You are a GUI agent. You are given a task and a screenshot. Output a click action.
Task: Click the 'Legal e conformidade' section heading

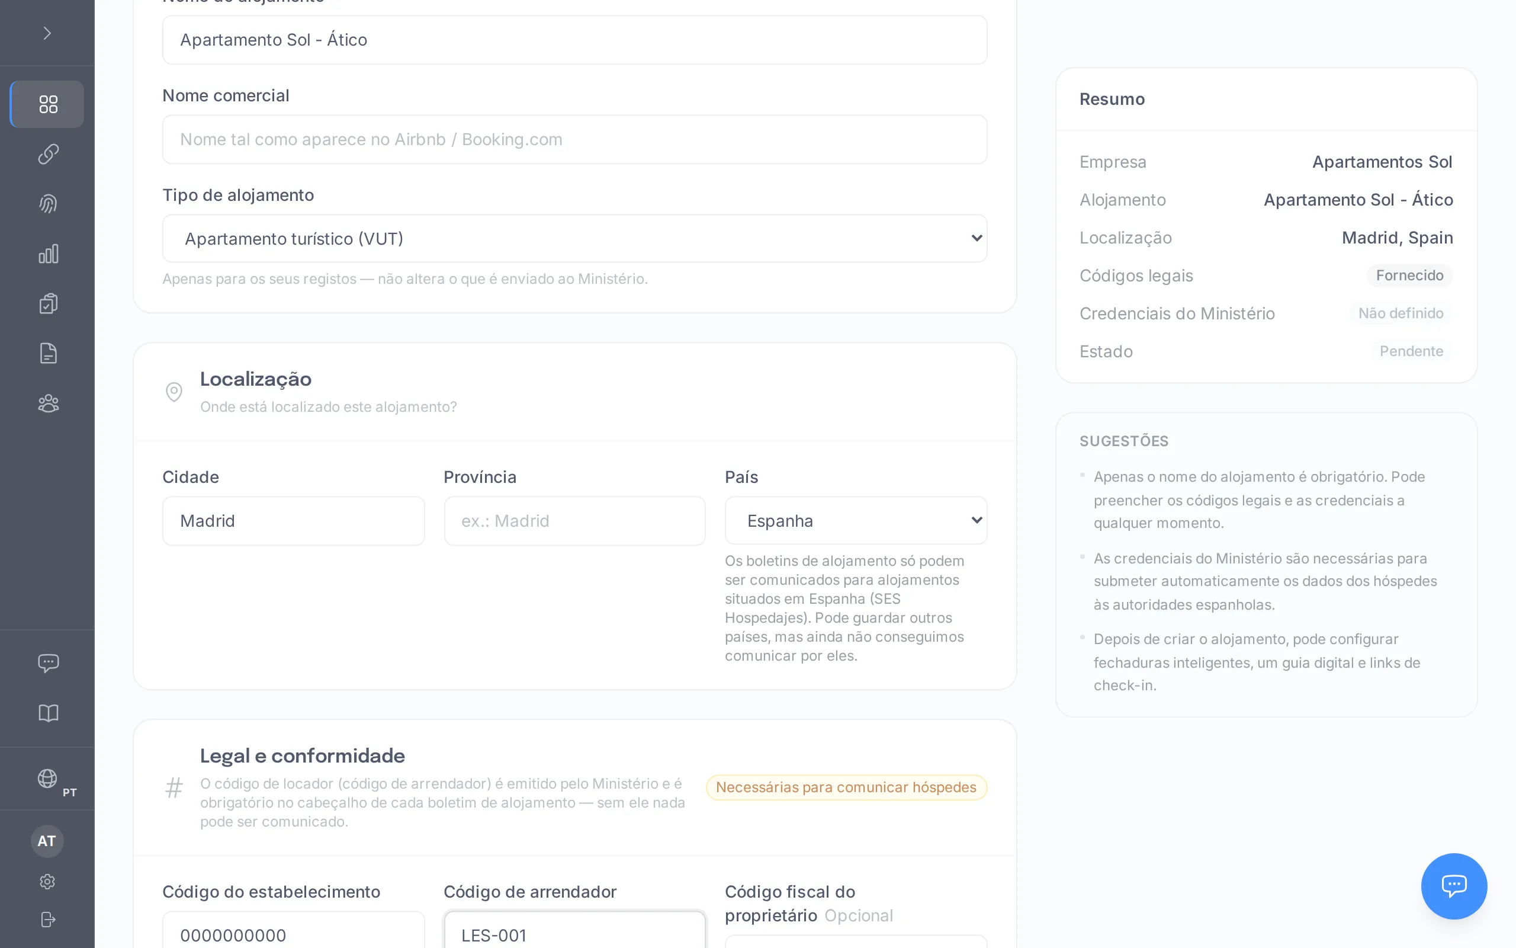point(303,756)
